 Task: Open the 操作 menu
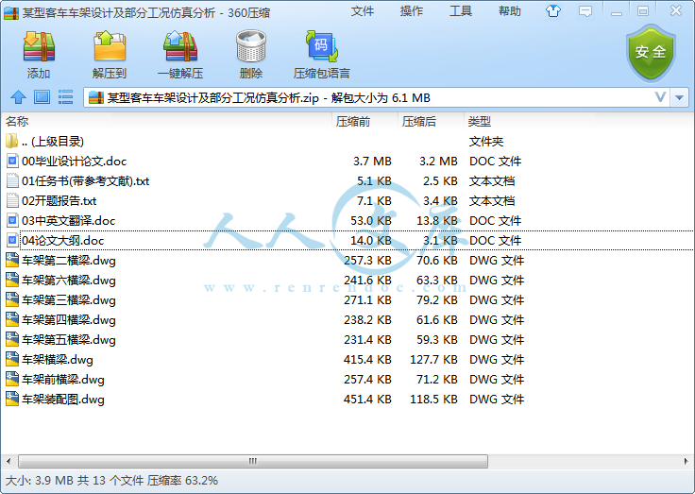[412, 11]
